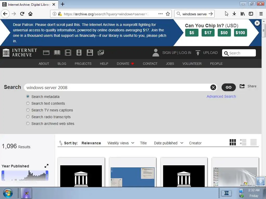Toggle Firefox sidebar

[251, 14]
